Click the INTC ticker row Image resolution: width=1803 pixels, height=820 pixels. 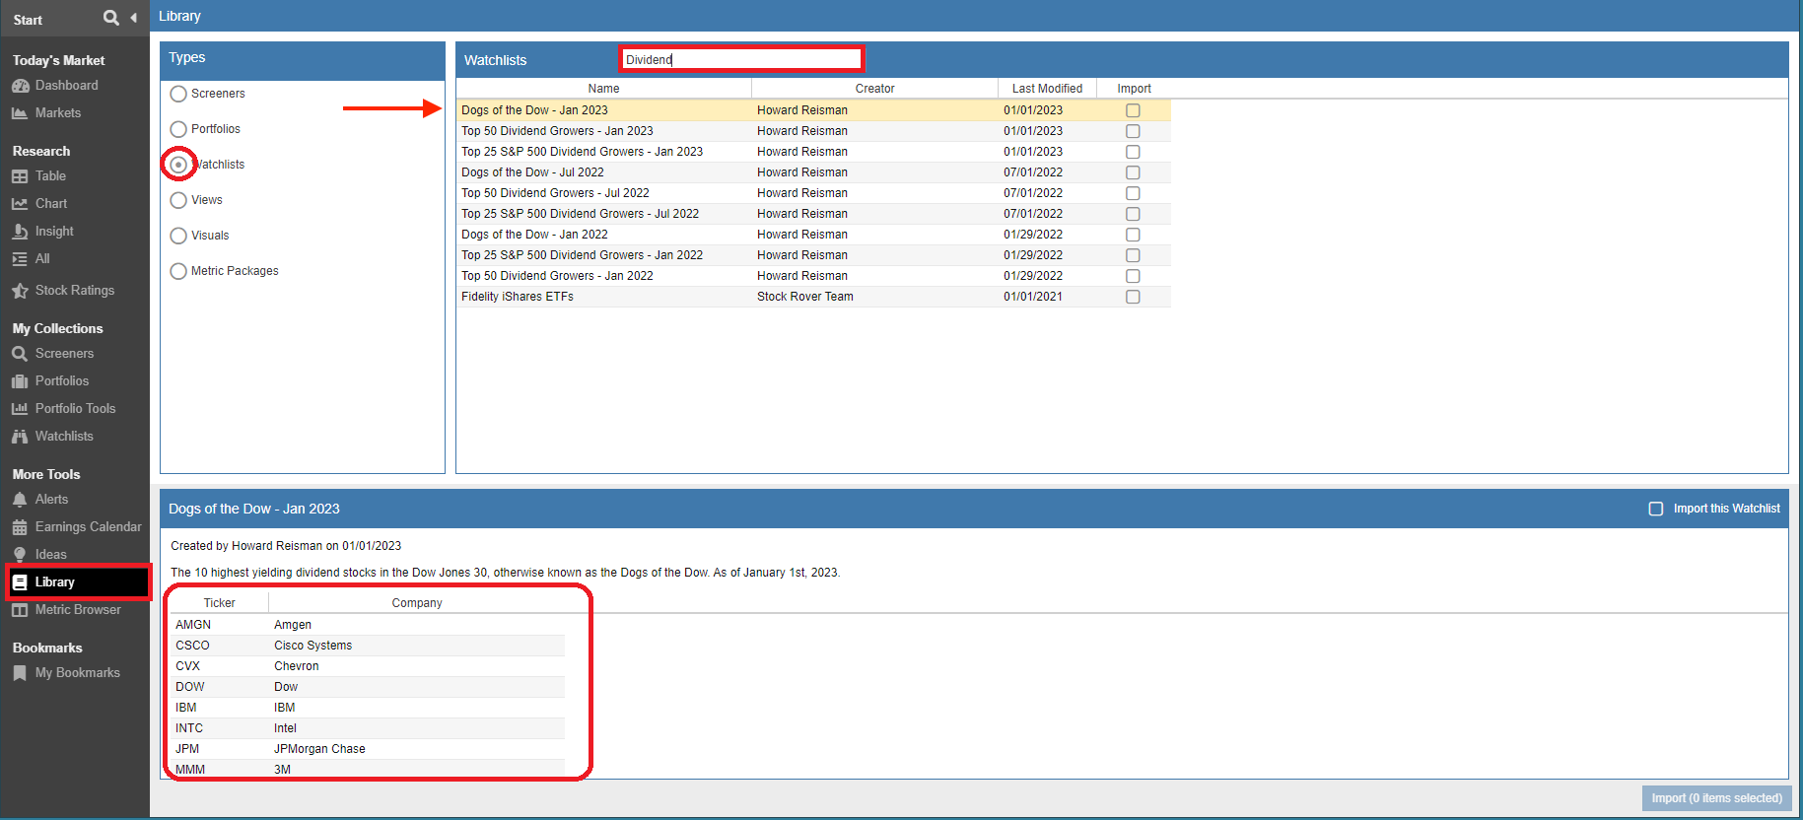(x=368, y=728)
